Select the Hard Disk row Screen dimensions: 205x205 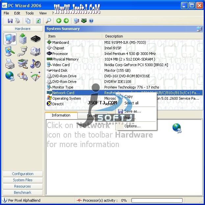[x=124, y=70]
